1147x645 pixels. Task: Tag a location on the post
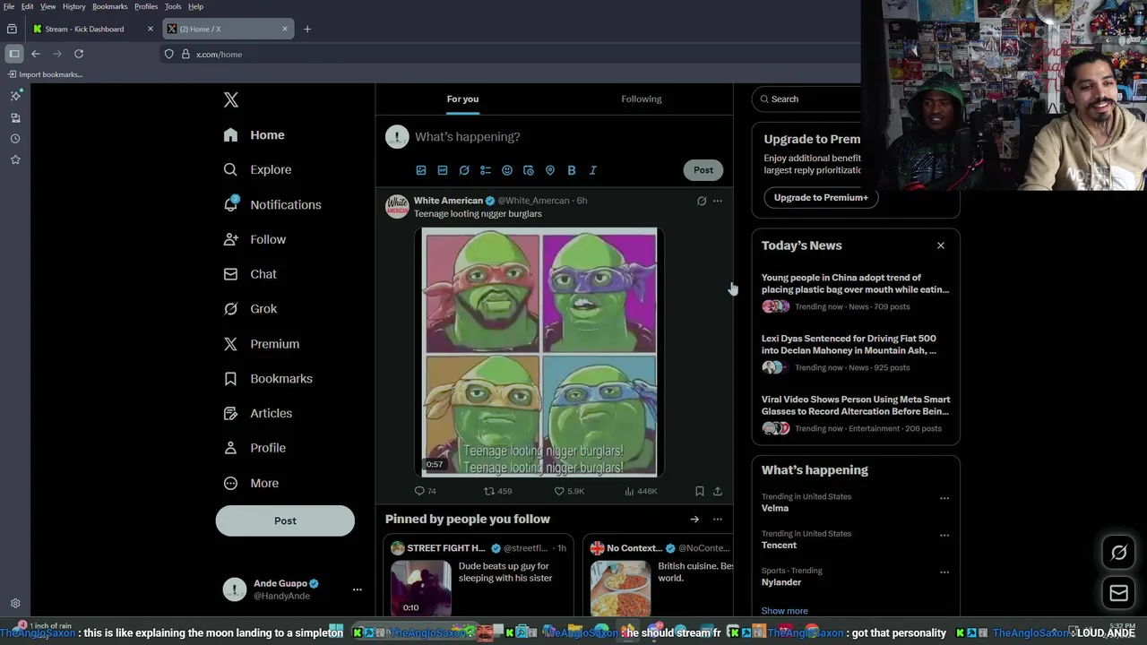(550, 170)
